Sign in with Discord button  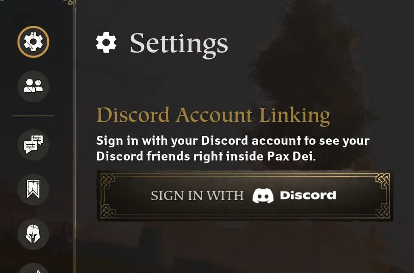point(245,195)
